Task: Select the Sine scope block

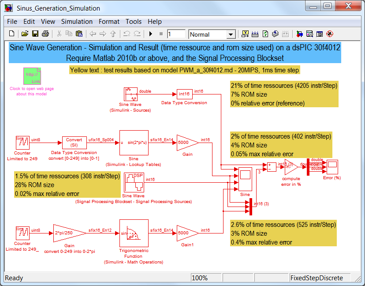Action: point(245,179)
